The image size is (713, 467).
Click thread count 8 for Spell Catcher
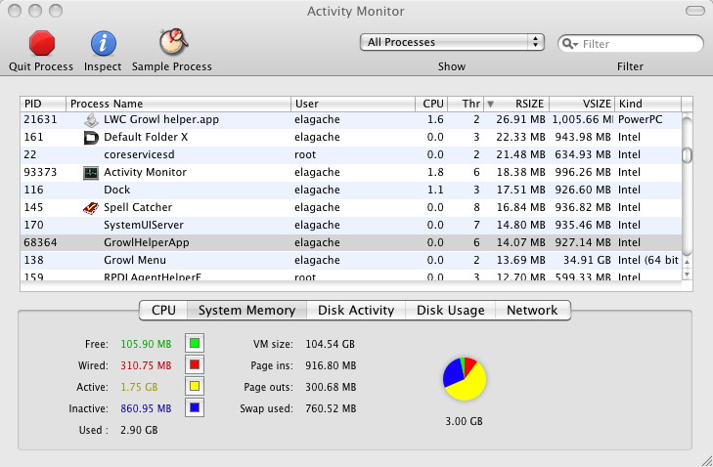(x=476, y=207)
